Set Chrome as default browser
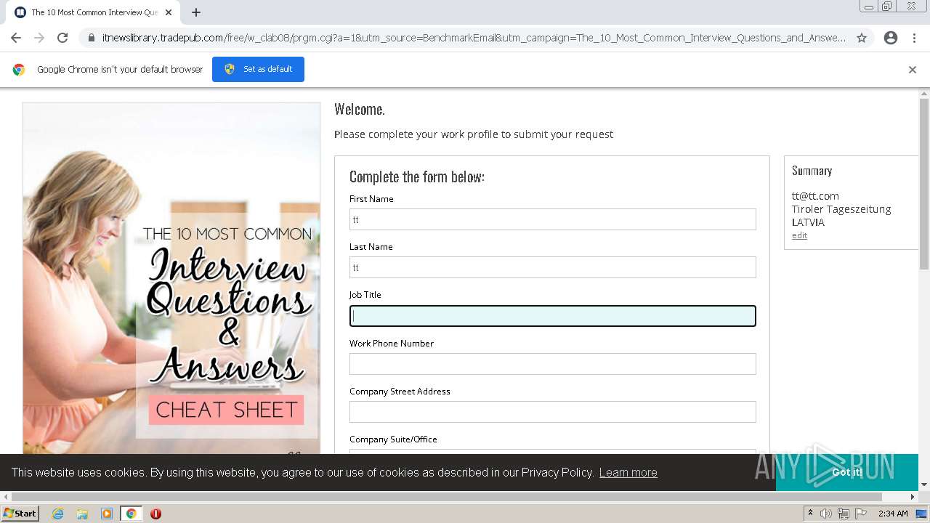The image size is (930, 523). [x=258, y=69]
